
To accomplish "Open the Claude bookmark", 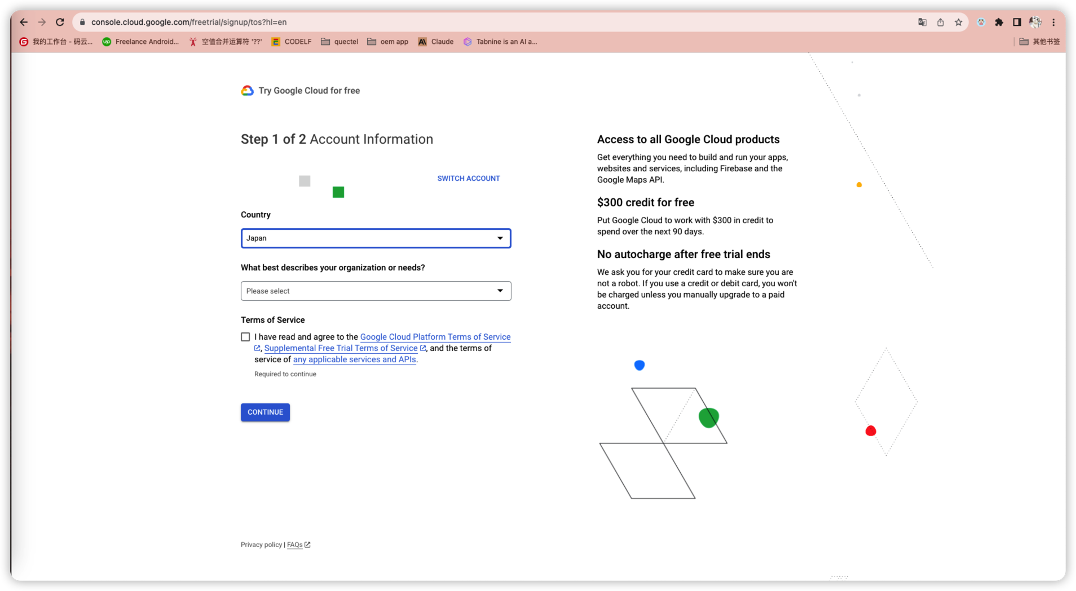I will point(435,42).
